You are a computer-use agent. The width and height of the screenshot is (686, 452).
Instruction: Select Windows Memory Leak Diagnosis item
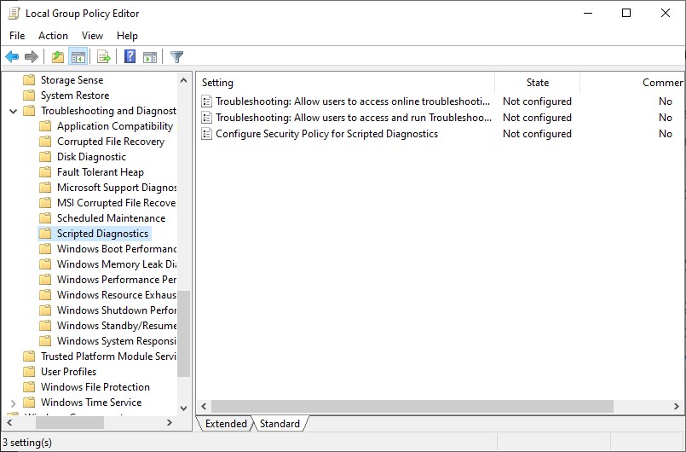[117, 264]
